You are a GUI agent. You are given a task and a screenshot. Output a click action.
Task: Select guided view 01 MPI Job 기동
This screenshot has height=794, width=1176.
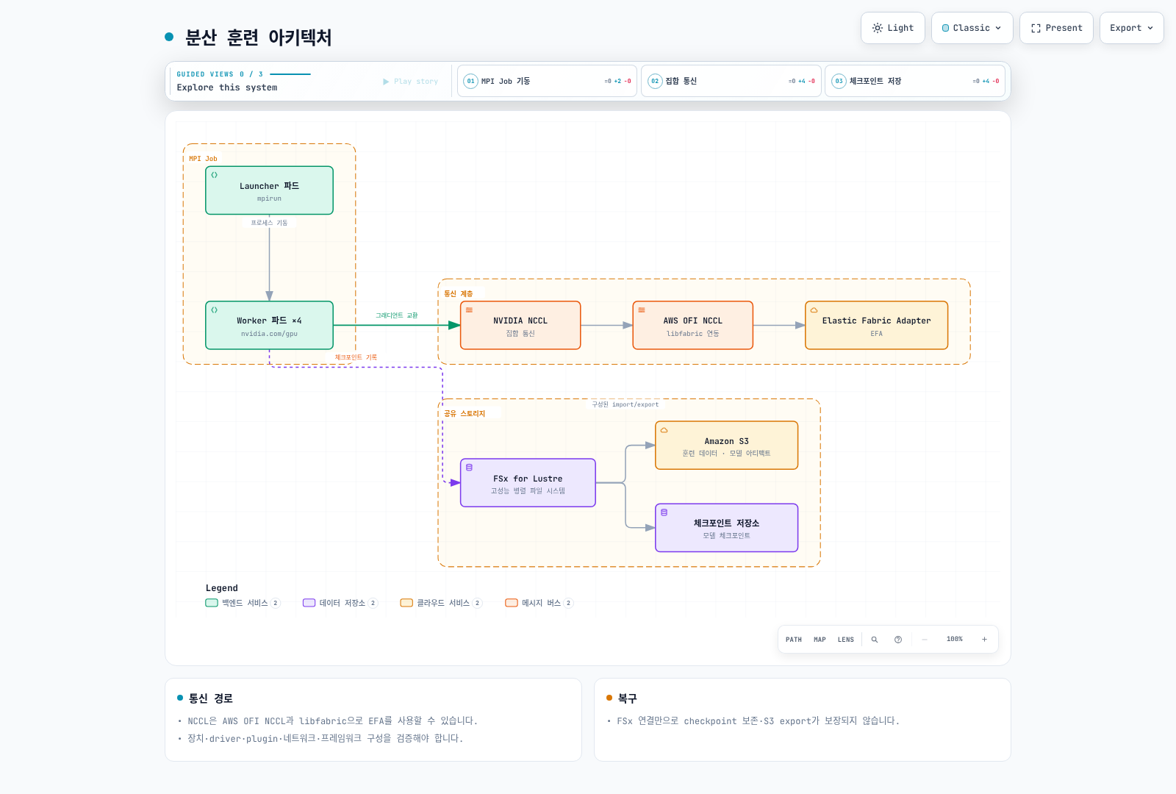pos(547,81)
